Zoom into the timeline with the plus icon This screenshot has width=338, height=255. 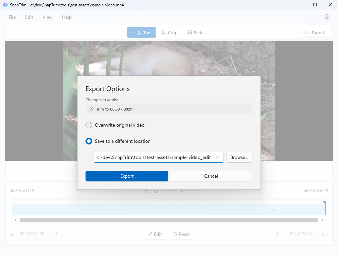point(192,190)
